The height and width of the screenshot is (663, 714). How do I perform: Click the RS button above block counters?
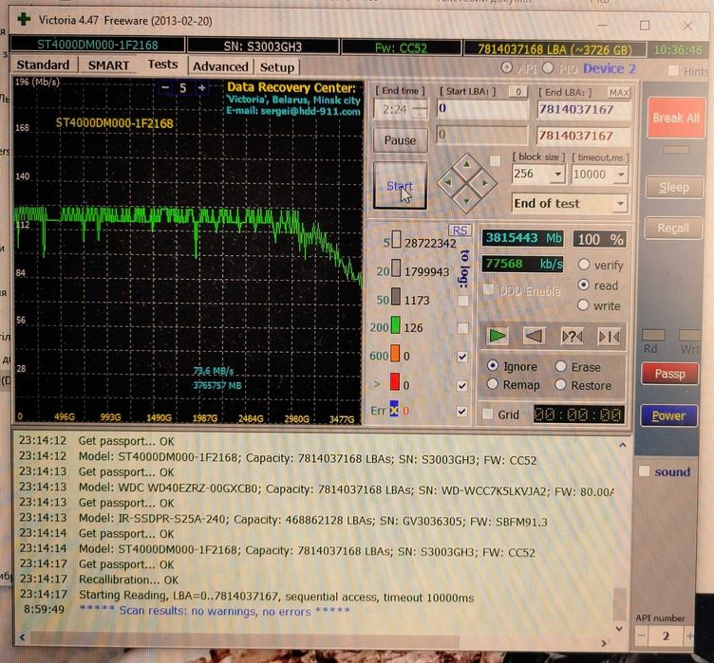click(460, 230)
